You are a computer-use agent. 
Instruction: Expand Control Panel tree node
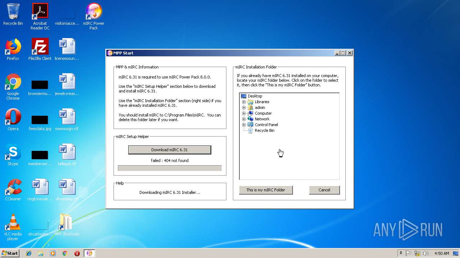pyautogui.click(x=244, y=125)
